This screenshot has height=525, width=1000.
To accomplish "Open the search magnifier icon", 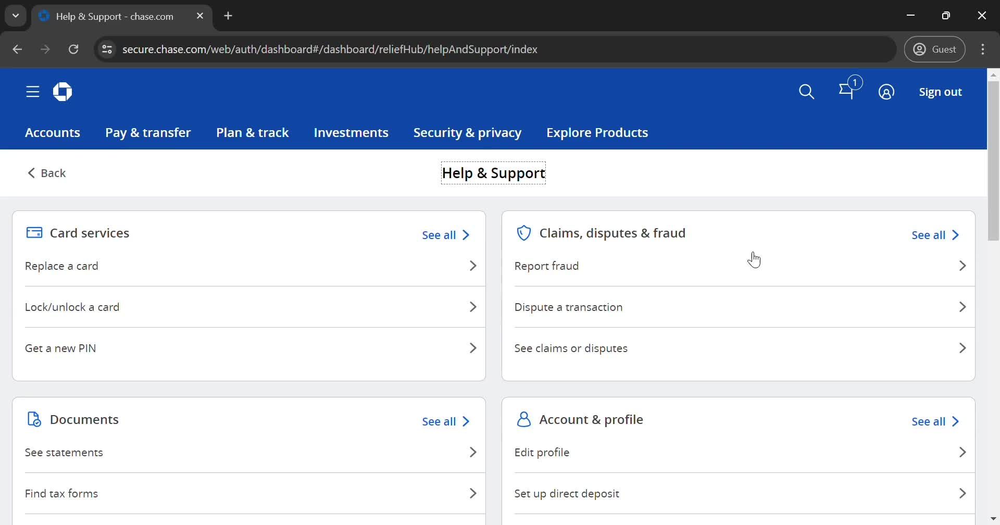I will [806, 92].
